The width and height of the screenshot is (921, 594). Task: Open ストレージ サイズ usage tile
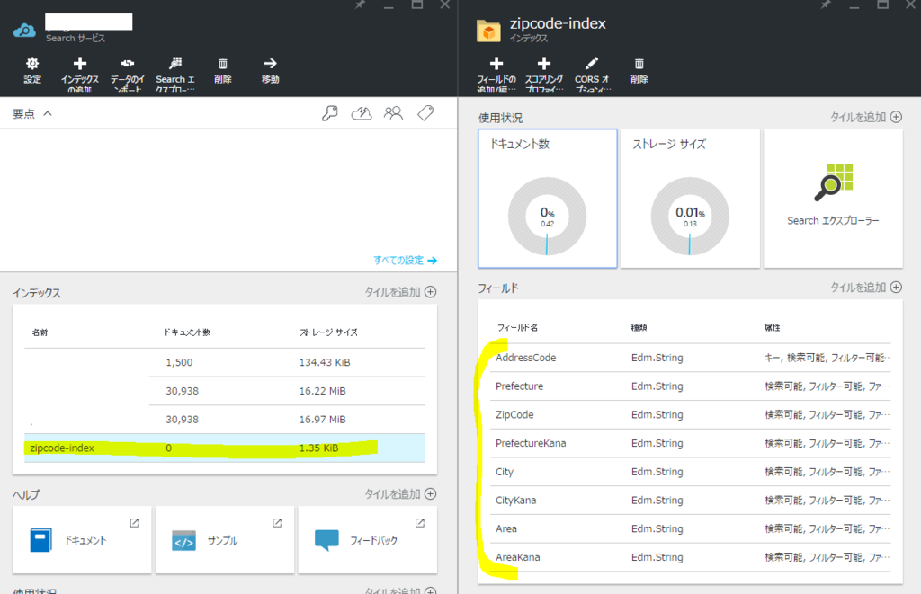click(x=690, y=199)
